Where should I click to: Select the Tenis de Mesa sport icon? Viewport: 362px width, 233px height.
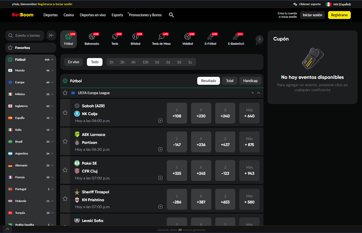(161, 39)
